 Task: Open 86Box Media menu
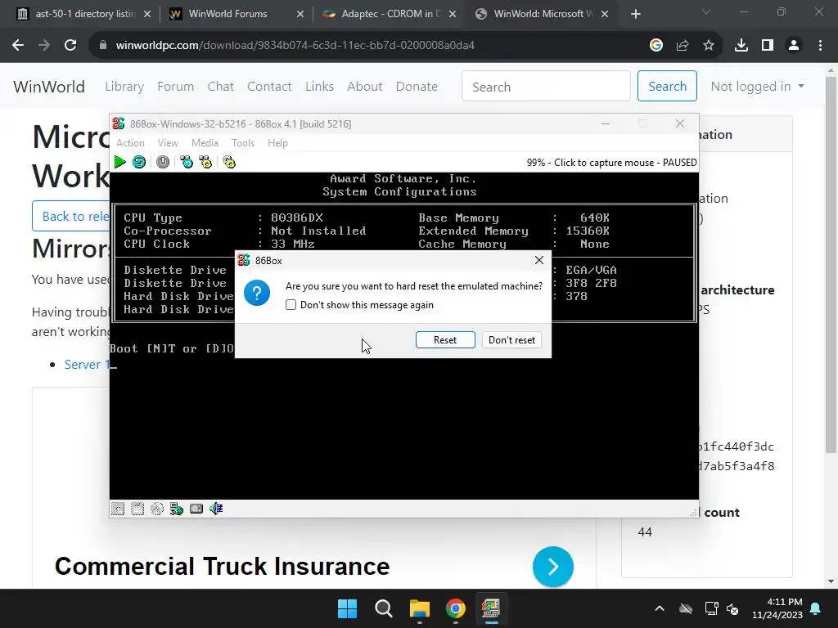205,143
